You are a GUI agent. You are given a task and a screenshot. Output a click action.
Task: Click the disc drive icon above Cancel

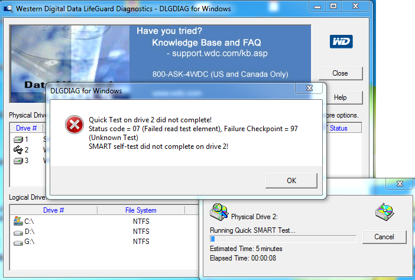click(x=385, y=211)
